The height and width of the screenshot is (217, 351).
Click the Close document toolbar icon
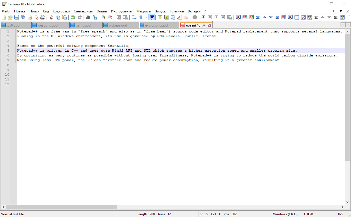point(30,17)
